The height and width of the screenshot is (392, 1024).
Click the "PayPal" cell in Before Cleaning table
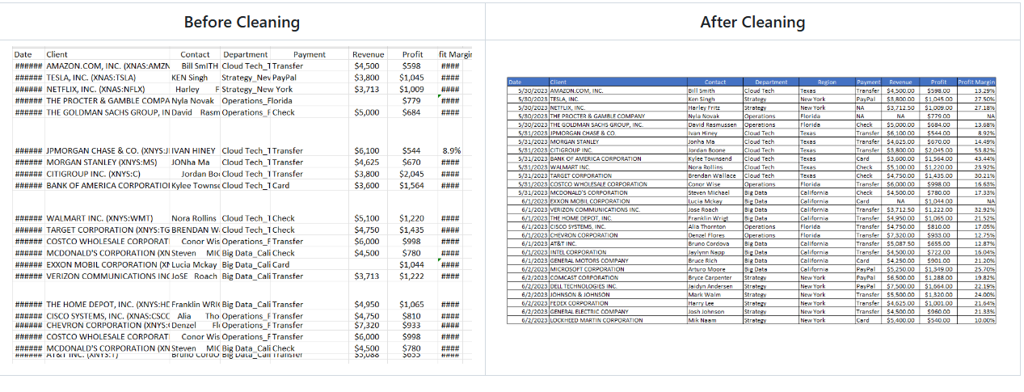click(284, 78)
